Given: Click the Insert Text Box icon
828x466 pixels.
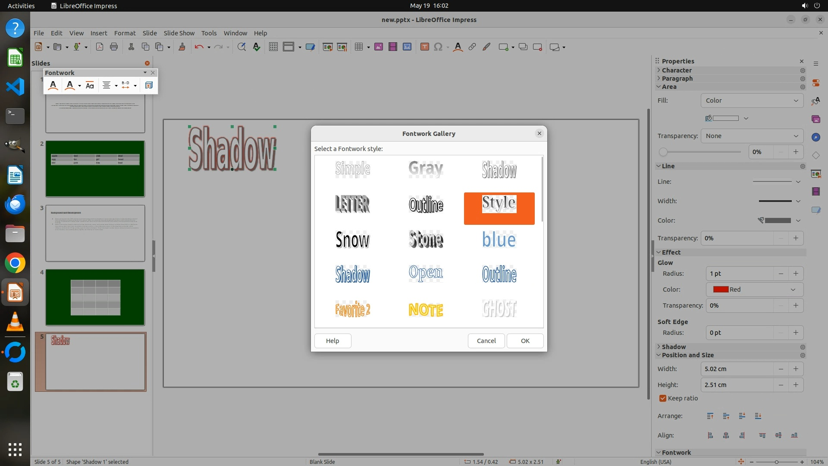Looking at the screenshot, I should (x=424, y=47).
